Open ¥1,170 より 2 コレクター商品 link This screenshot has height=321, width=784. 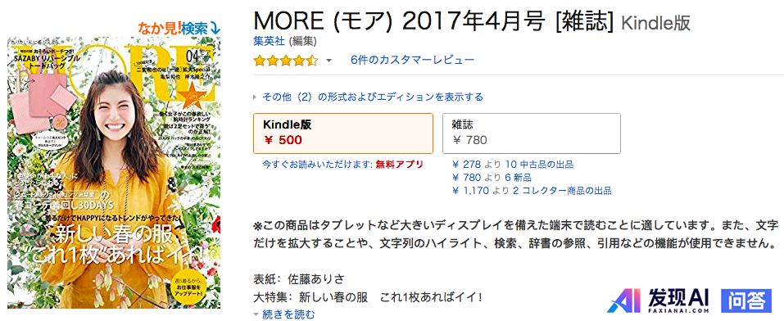click(532, 191)
